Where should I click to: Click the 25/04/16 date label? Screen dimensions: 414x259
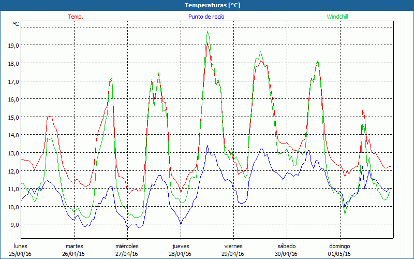(21, 254)
